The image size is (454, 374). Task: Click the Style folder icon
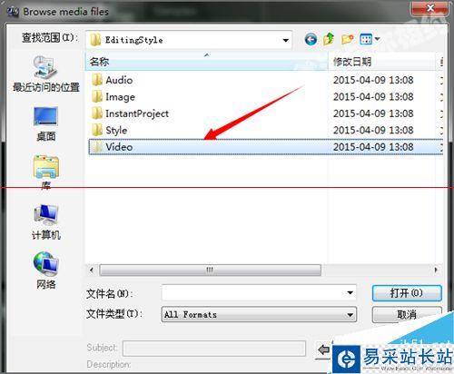click(x=97, y=130)
